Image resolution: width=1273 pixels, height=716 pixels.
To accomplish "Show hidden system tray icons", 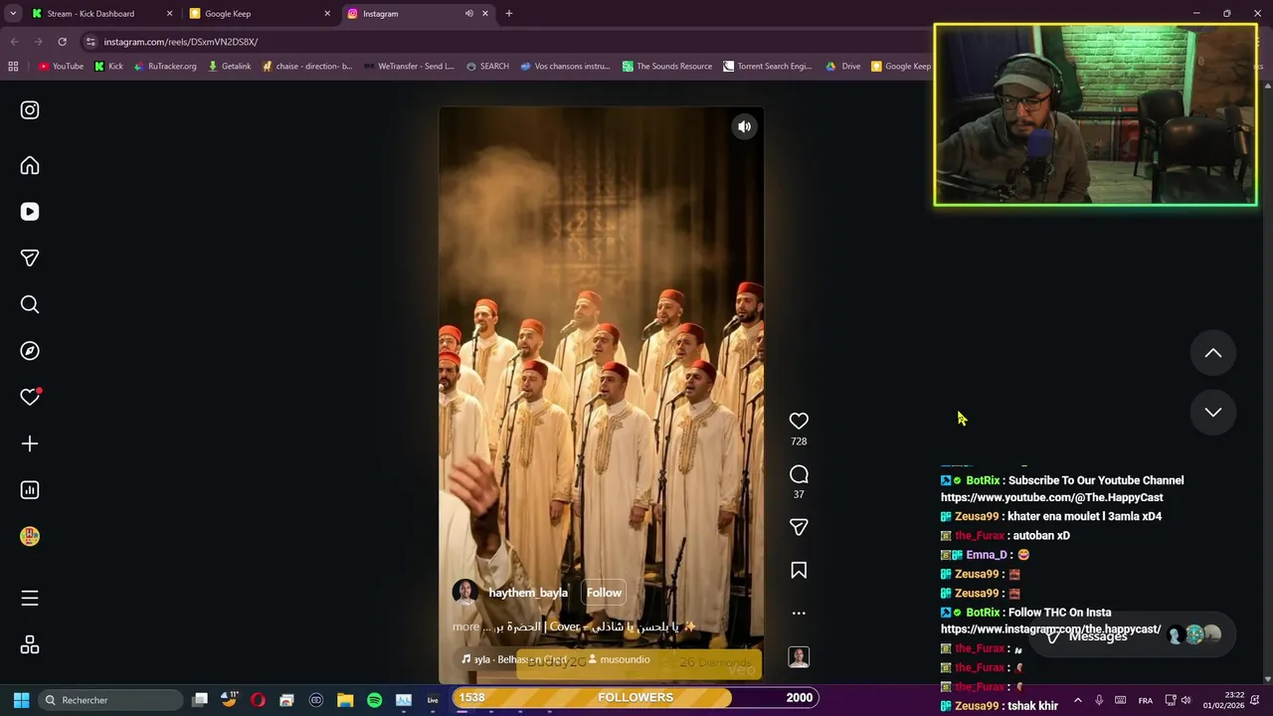I will tap(1078, 700).
